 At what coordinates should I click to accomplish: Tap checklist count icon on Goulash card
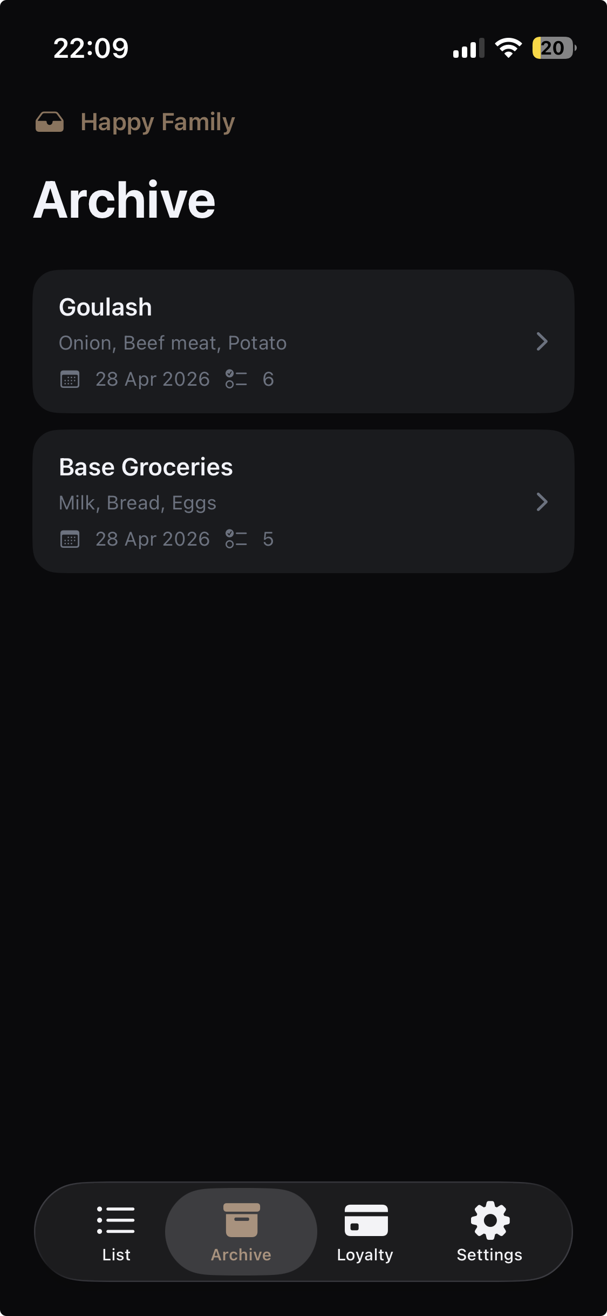click(x=236, y=379)
